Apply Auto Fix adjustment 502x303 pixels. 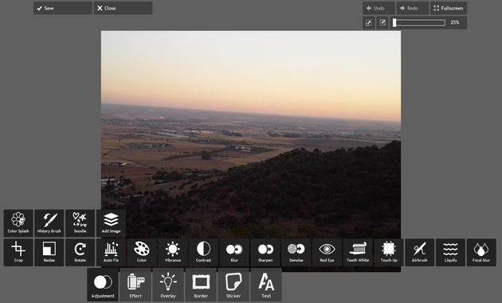(x=111, y=252)
